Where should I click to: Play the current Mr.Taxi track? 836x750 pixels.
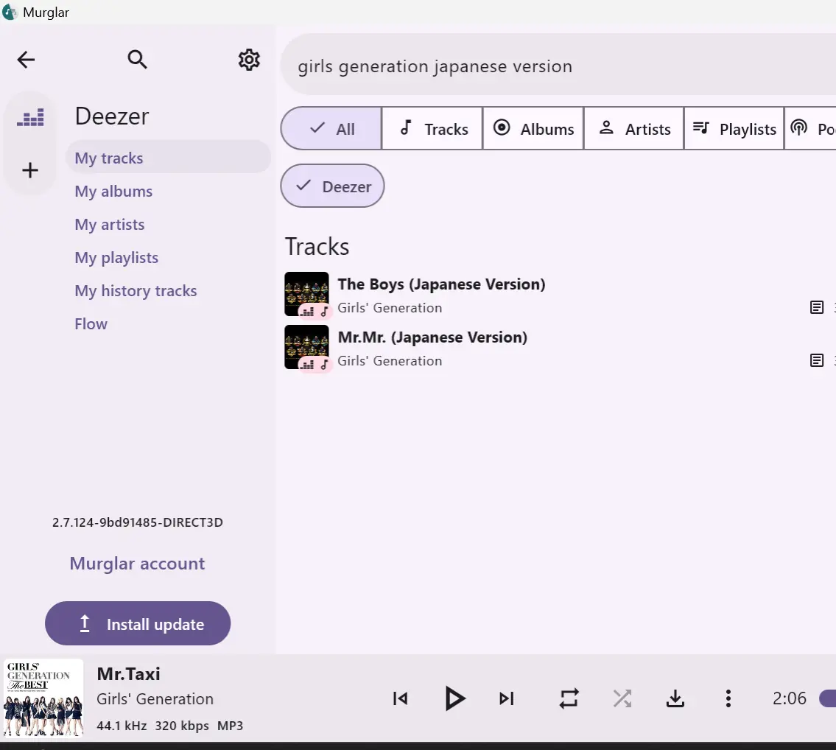click(x=454, y=698)
